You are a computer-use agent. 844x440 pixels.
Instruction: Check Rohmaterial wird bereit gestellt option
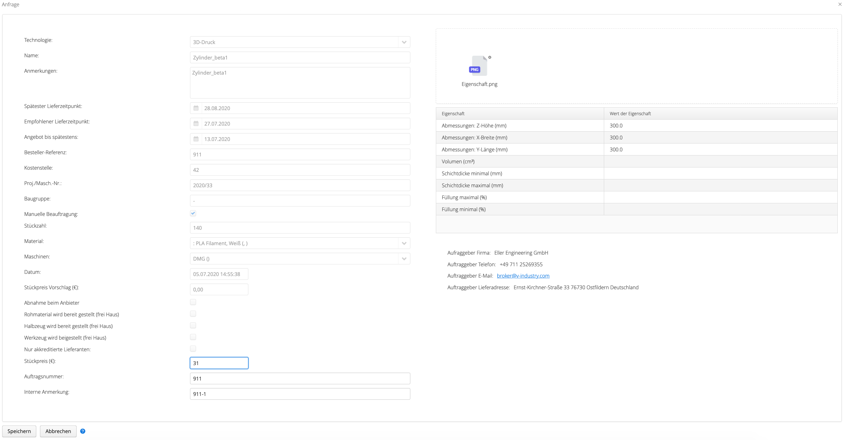[x=193, y=314]
